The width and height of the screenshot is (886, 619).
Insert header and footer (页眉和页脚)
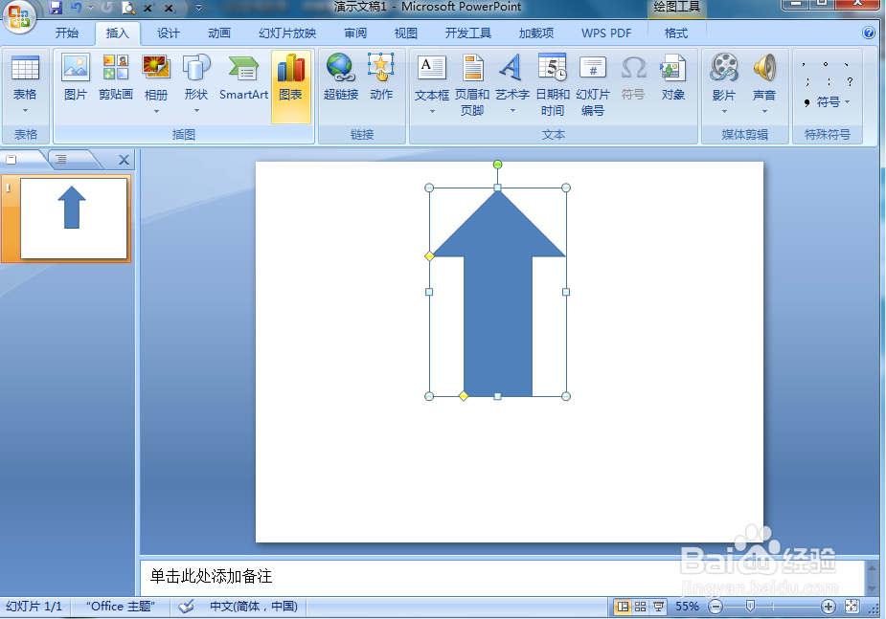pyautogui.click(x=472, y=84)
